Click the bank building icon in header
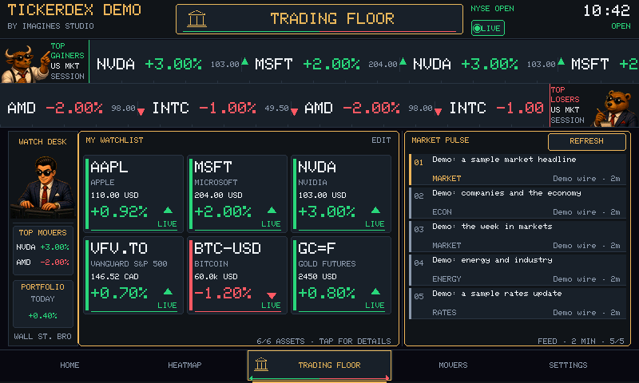The image size is (639, 383). tap(196, 19)
